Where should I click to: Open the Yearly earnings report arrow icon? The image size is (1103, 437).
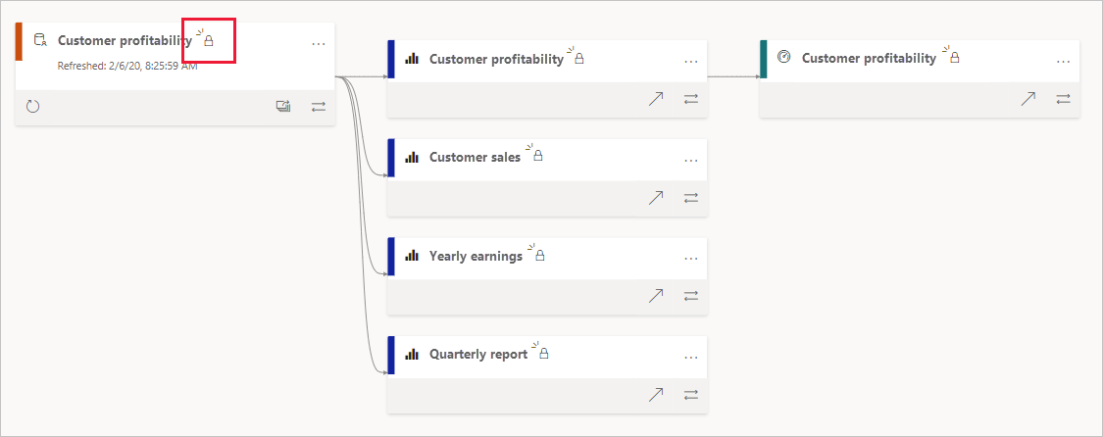[x=656, y=295]
